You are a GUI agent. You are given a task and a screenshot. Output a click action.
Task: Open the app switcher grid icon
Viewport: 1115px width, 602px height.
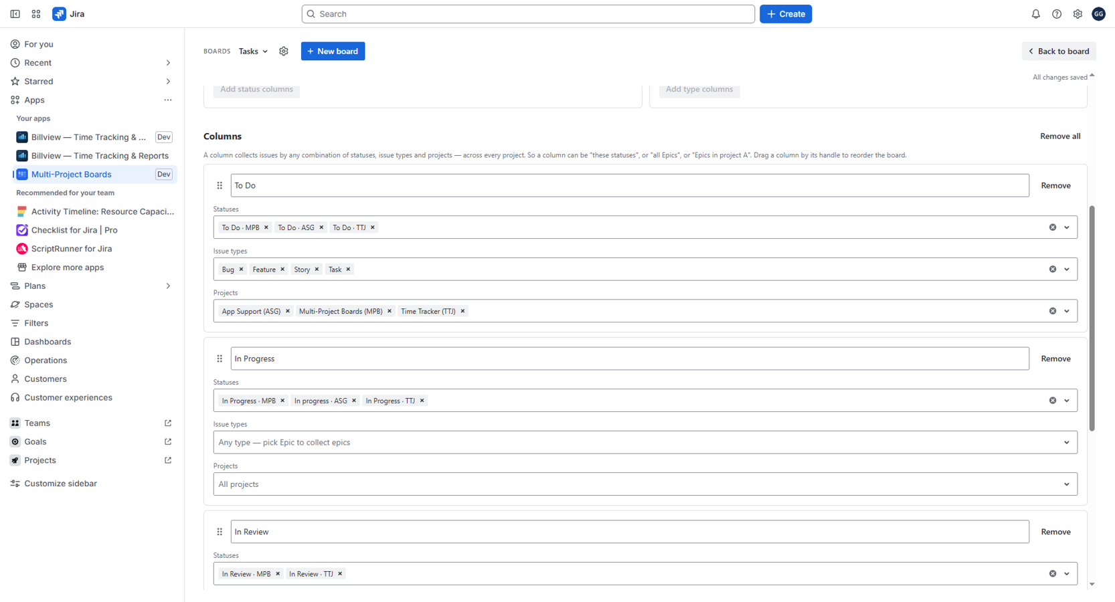[36, 14]
